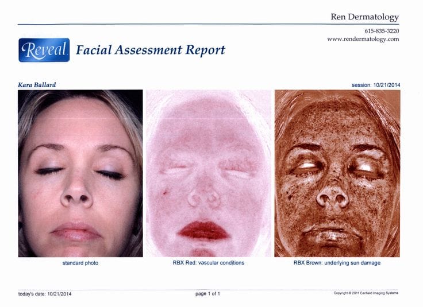
Task: Select today's date in the footer
Action: (45, 294)
